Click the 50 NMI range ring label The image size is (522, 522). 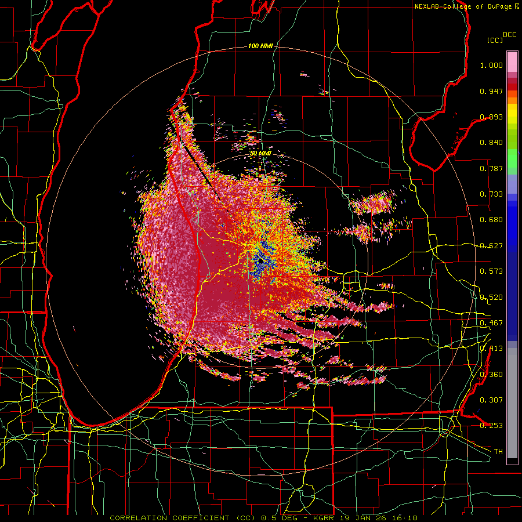click(x=260, y=153)
